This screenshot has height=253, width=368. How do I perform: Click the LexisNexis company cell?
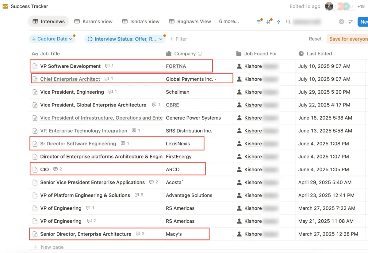tap(178, 143)
